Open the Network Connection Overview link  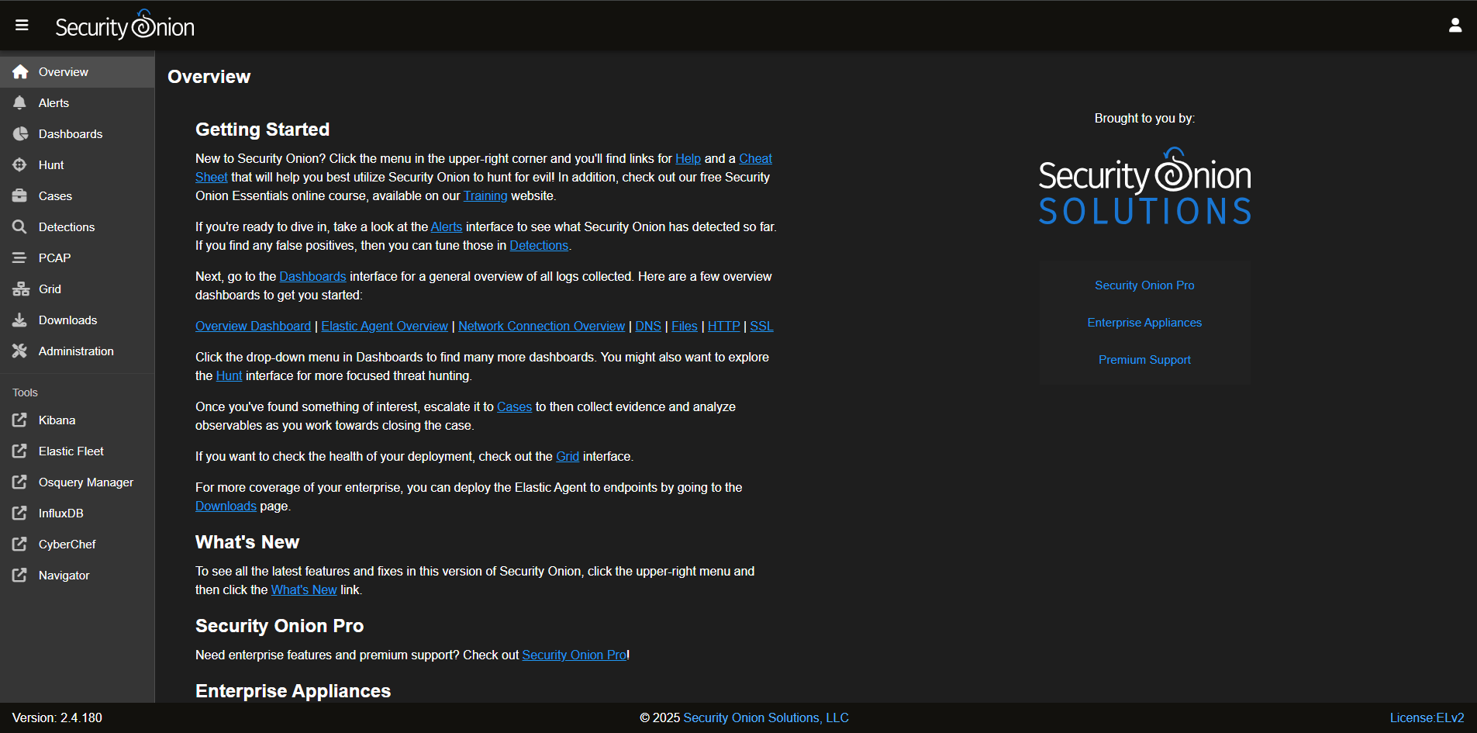(x=541, y=326)
